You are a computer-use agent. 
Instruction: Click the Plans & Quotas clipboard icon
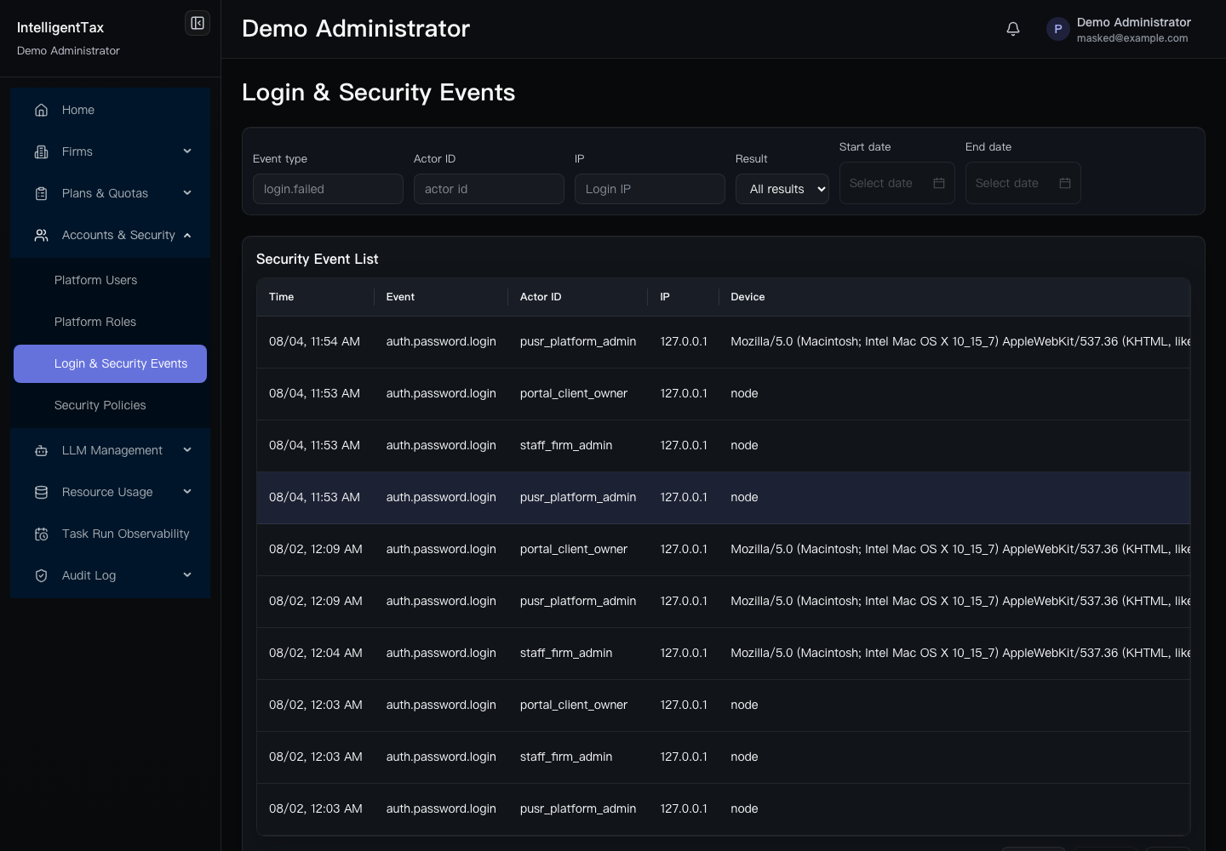[41, 193]
